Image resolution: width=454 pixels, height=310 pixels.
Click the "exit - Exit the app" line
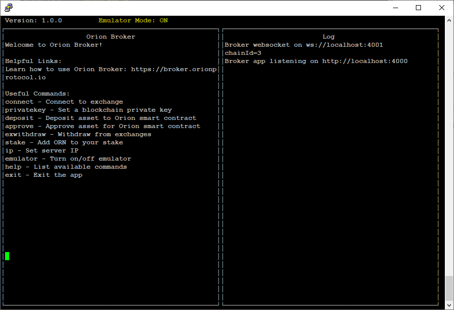[x=44, y=174]
